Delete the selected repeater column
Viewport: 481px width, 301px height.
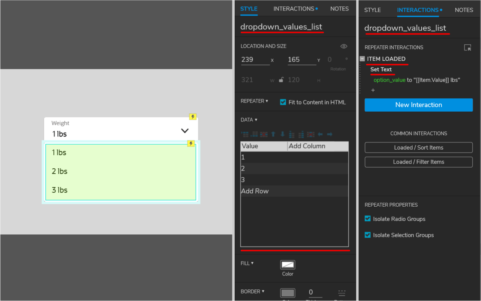311,134
